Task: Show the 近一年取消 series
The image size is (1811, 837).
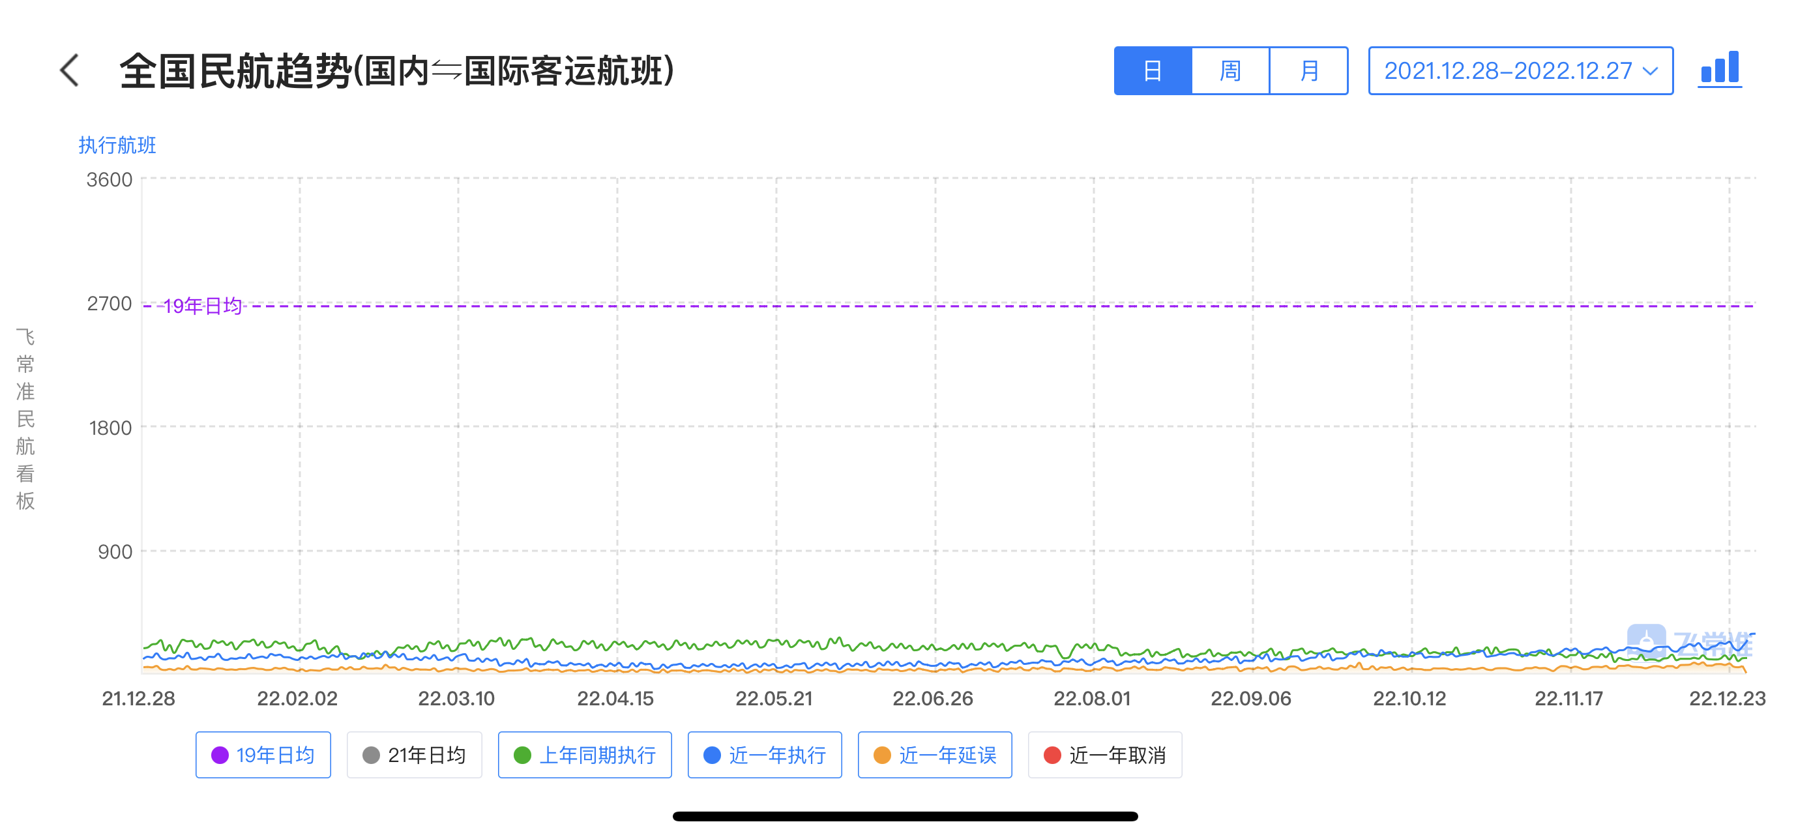Action: [1104, 755]
